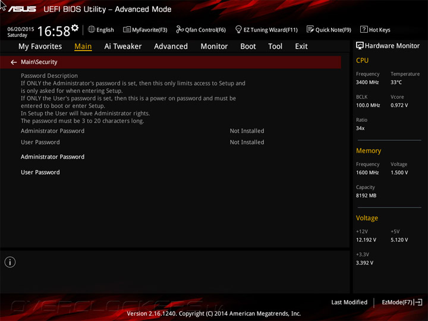
Task: Click User Password Not Installed status
Action: (247, 142)
